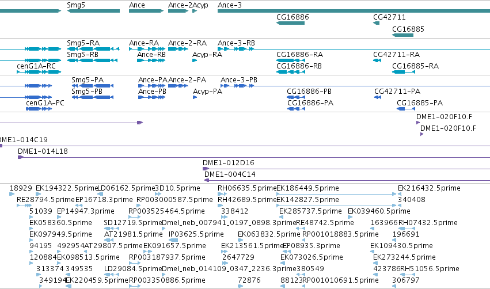Select protein cenG1A-PC
The height and width of the screenshot is (289, 490).
coord(45,103)
